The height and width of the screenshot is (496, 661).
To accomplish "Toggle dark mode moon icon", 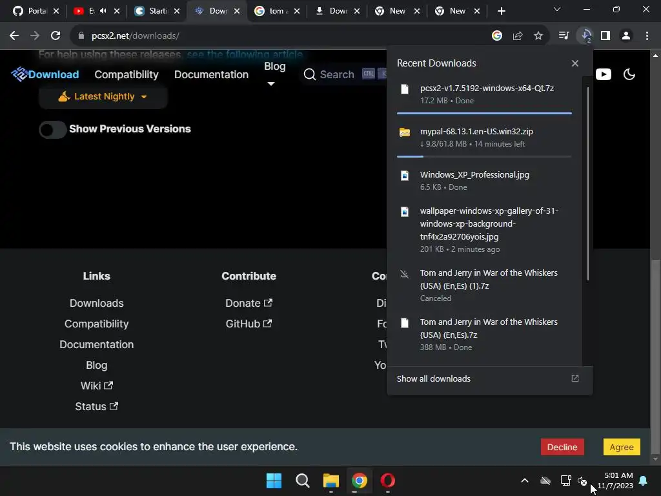I will (x=629, y=75).
